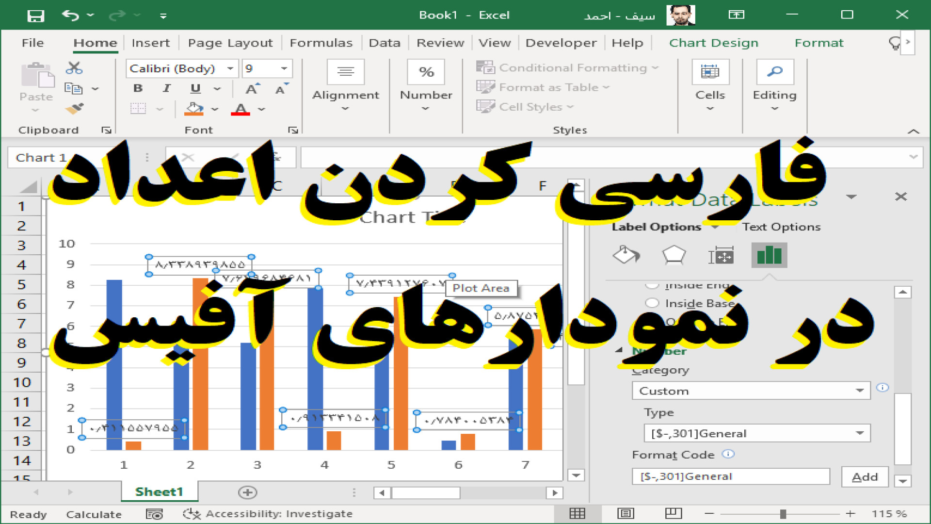The height and width of the screenshot is (524, 931).
Task: Open the Text Options pane tab
Action: [781, 227]
